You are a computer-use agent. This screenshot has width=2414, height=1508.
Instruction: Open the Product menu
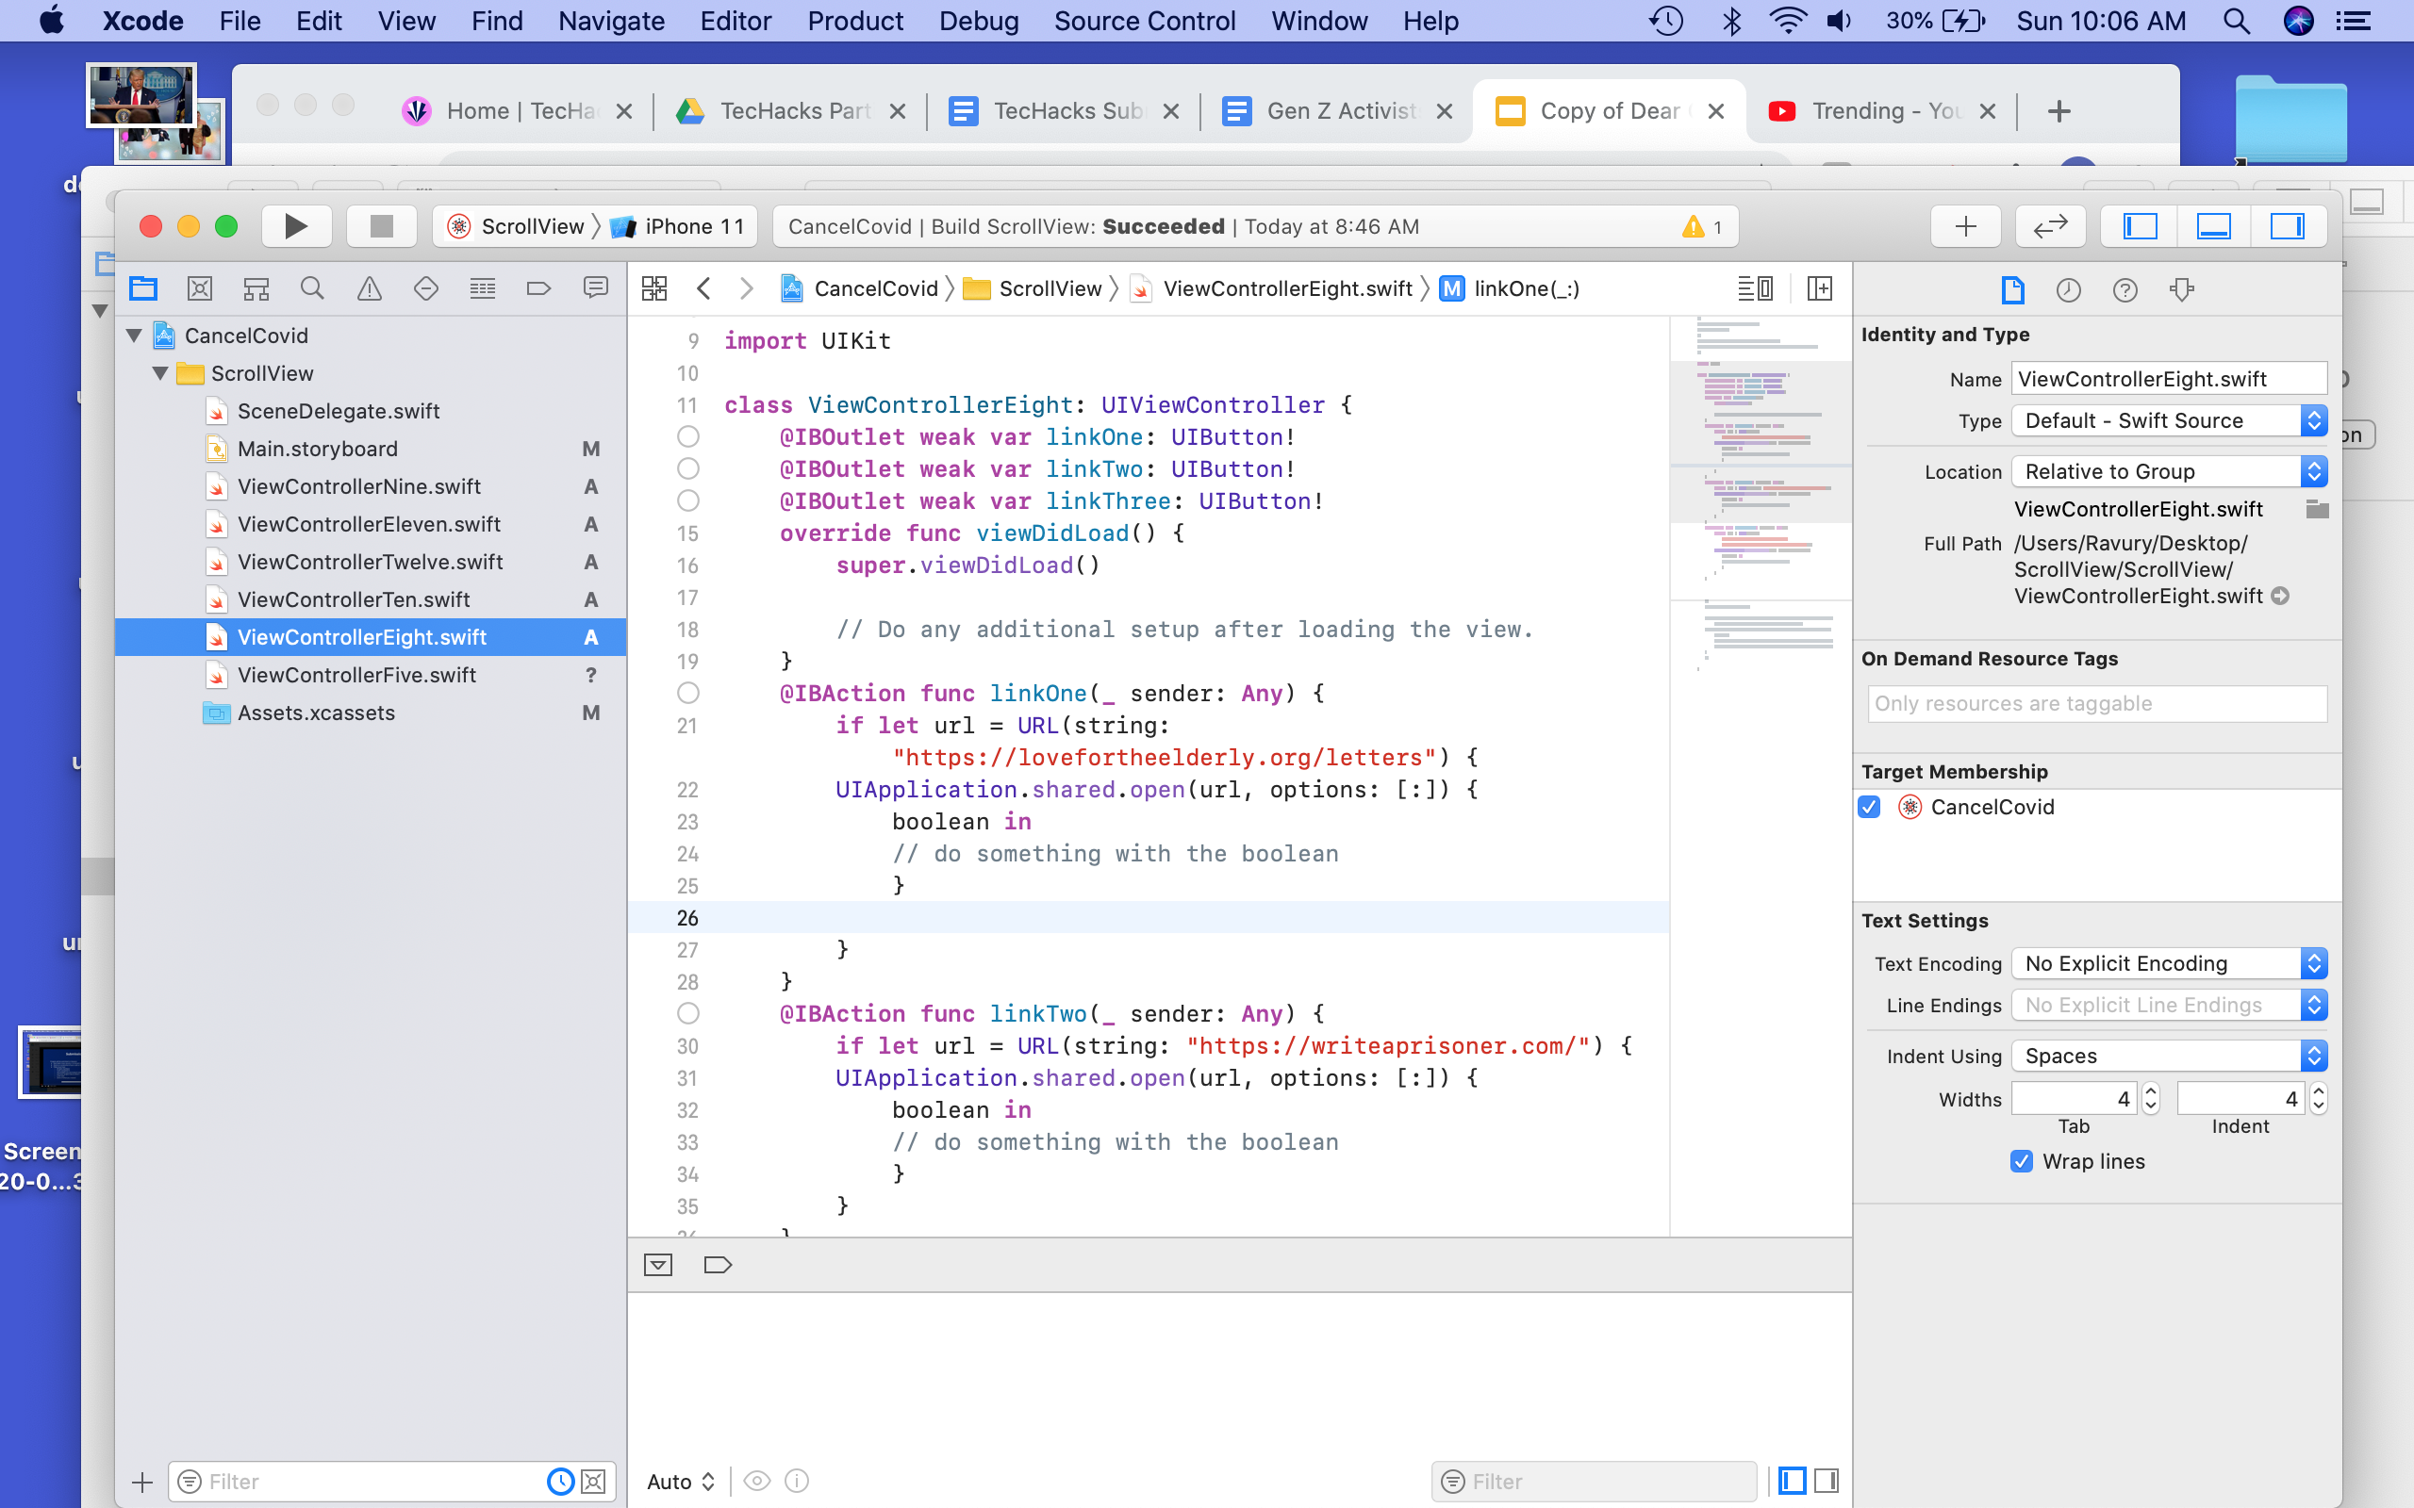[x=855, y=21]
